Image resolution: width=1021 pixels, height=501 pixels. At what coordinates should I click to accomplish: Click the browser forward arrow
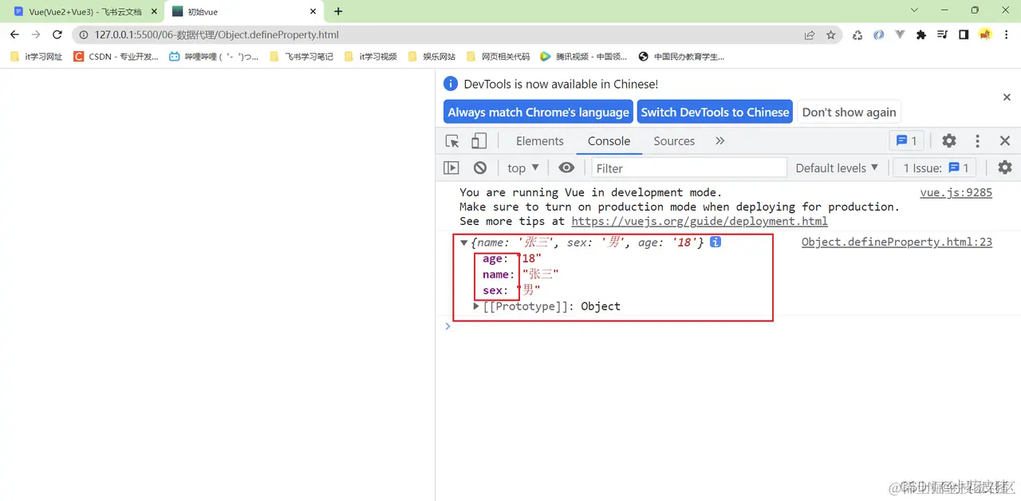click(36, 35)
